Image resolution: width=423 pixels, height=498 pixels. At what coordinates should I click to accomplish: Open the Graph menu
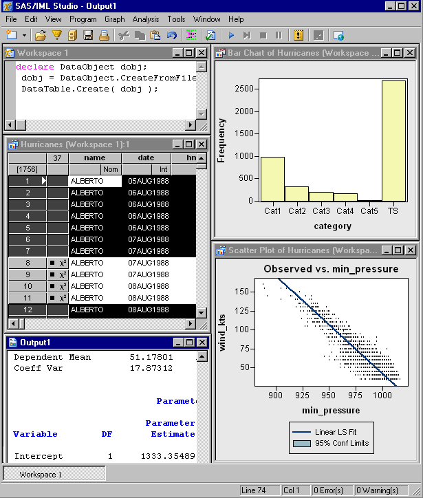click(x=115, y=19)
